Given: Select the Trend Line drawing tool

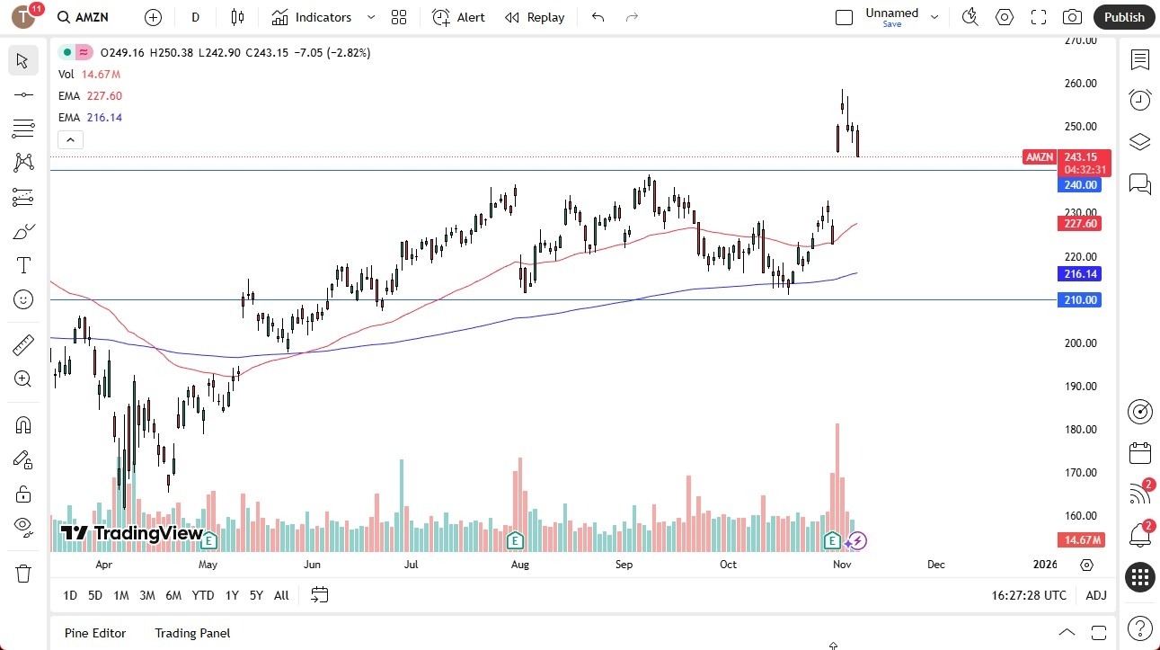Looking at the screenshot, I should pos(23,93).
